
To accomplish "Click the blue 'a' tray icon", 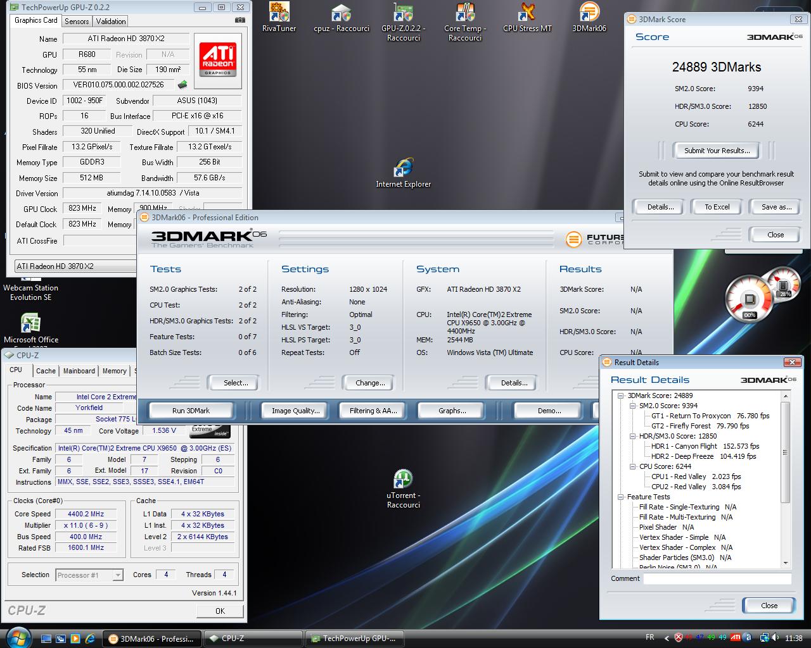I will pos(748,638).
